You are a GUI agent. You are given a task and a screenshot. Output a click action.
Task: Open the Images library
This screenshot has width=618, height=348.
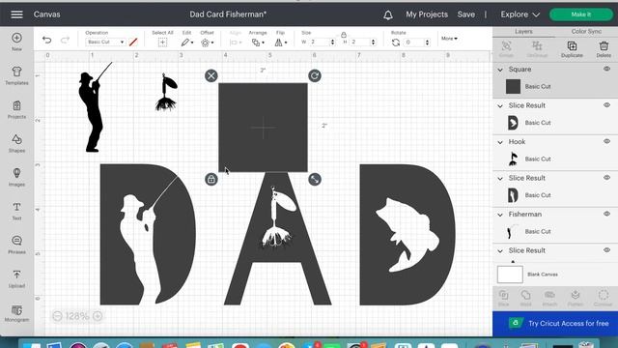coord(16,177)
